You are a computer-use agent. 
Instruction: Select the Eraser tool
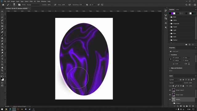2,44
